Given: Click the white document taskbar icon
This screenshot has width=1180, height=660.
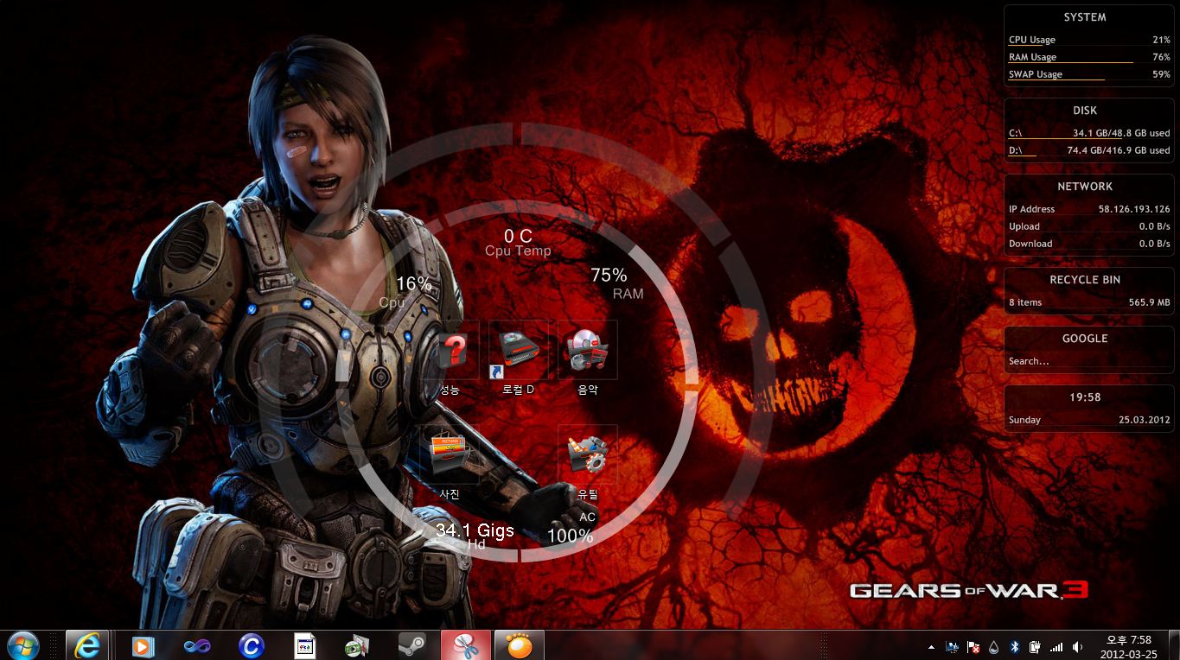Looking at the screenshot, I should pos(305,646).
